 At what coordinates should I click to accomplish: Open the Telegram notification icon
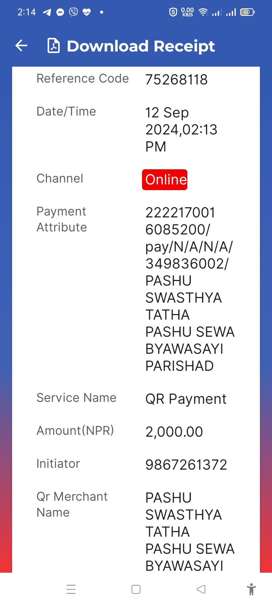(47, 12)
